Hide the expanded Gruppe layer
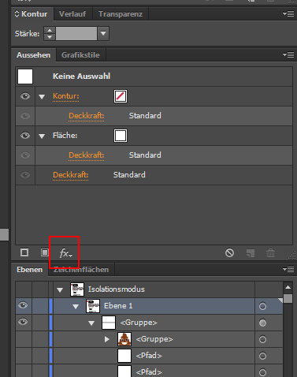This screenshot has width=297, height=377. point(23,322)
